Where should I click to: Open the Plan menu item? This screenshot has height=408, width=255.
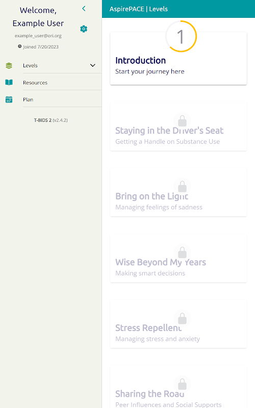point(50,99)
